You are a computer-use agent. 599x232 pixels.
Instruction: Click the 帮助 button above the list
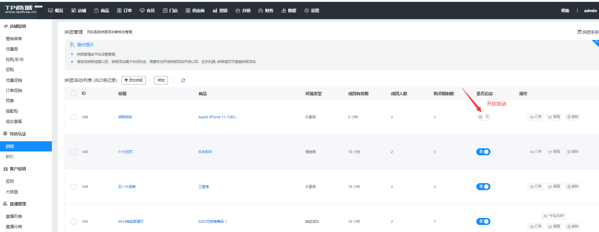pyautogui.click(x=161, y=80)
